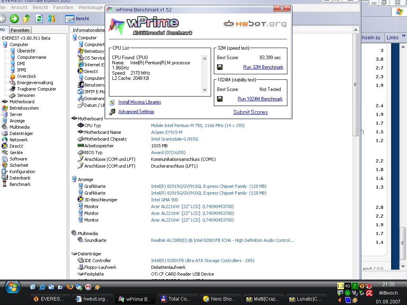
Task: Open the Bericht menu
Action: coord(40,8)
